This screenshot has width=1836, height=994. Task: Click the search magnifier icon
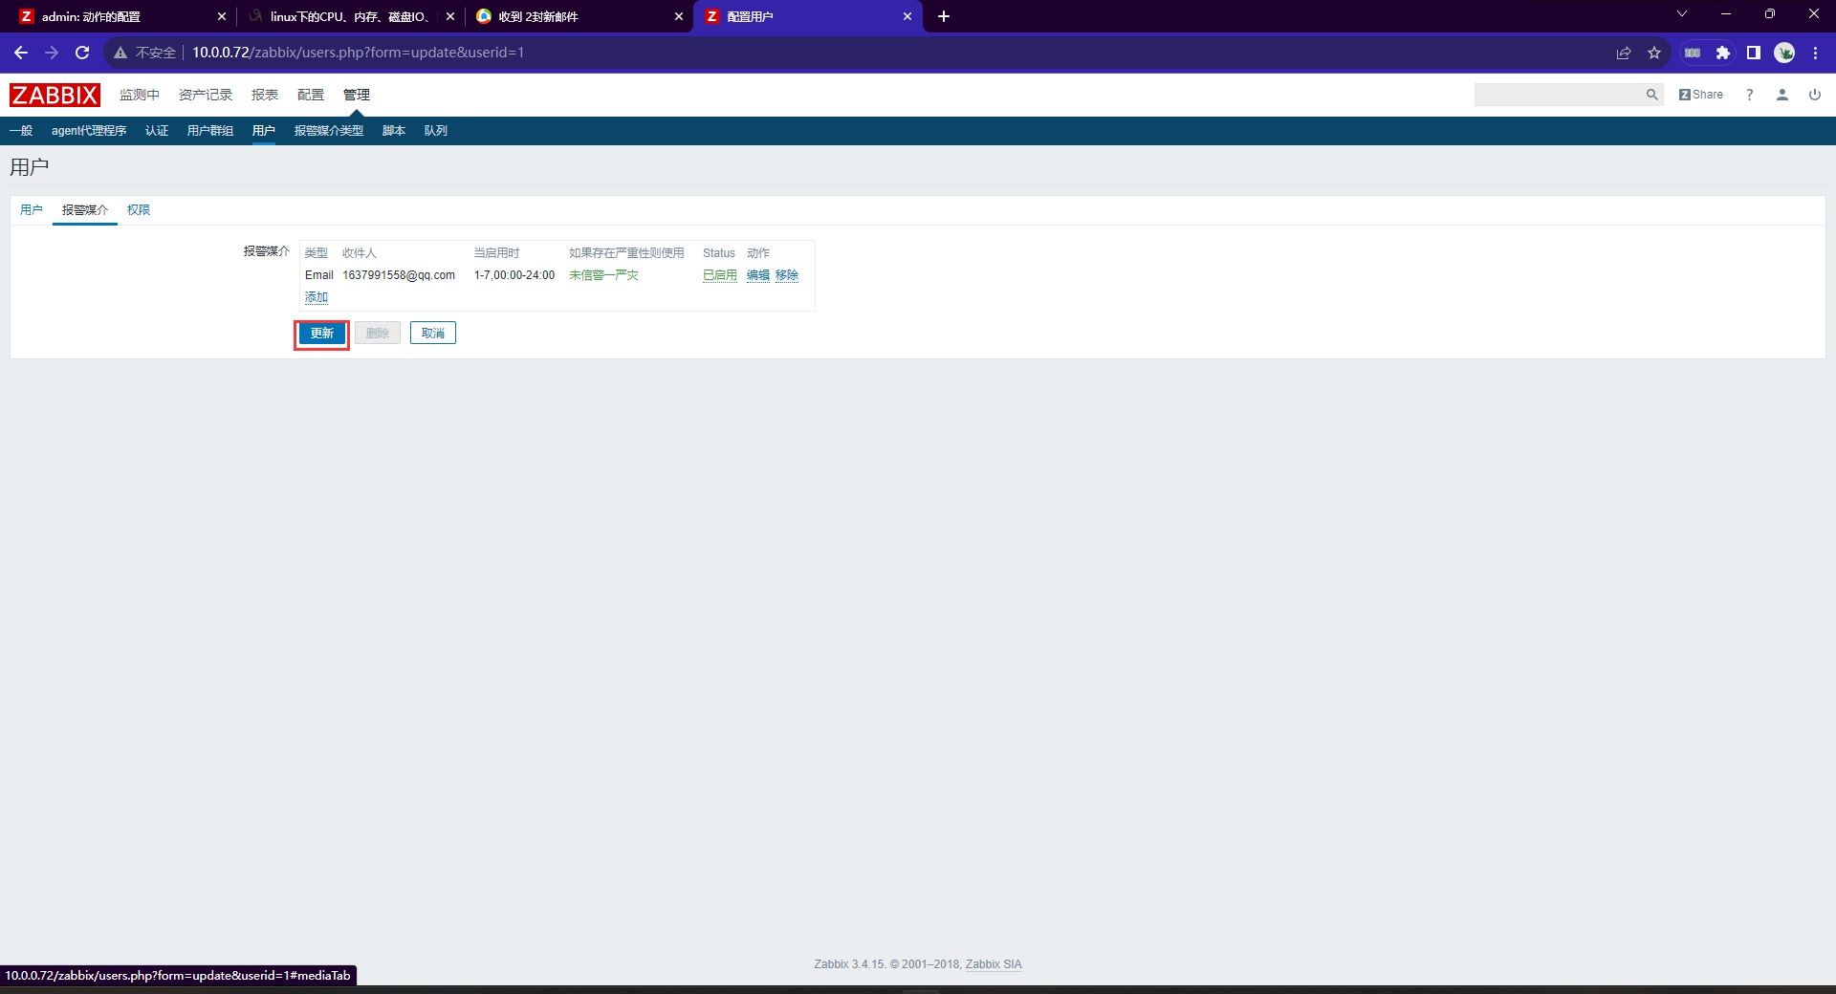(x=1651, y=95)
